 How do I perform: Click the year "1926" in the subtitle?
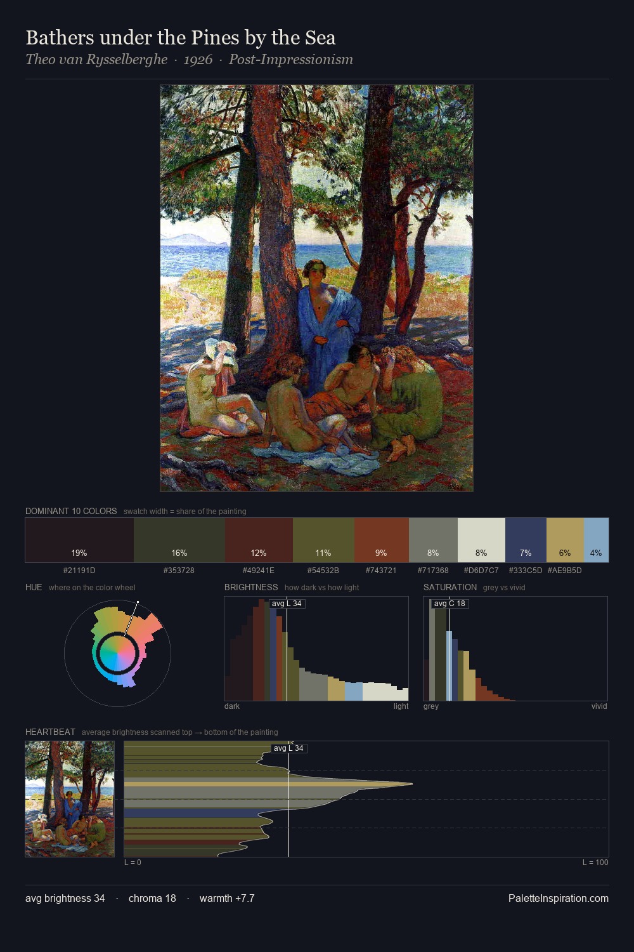point(198,60)
